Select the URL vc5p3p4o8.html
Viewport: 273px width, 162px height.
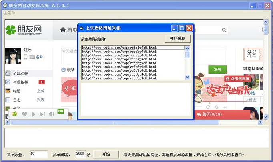pyautogui.click(x=133, y=55)
